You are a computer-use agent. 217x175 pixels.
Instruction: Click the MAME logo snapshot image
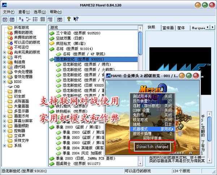click(x=180, y=59)
